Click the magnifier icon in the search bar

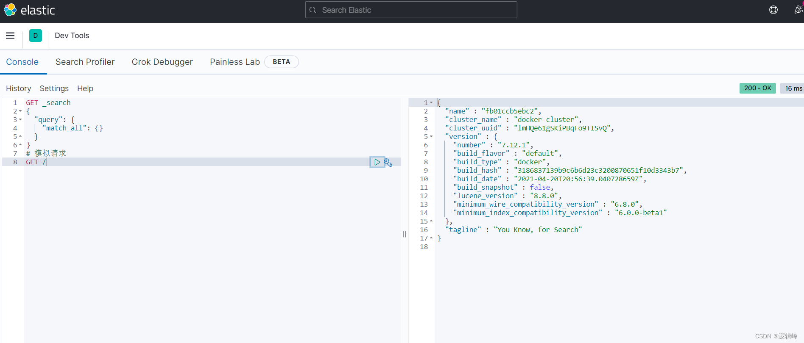[313, 10]
